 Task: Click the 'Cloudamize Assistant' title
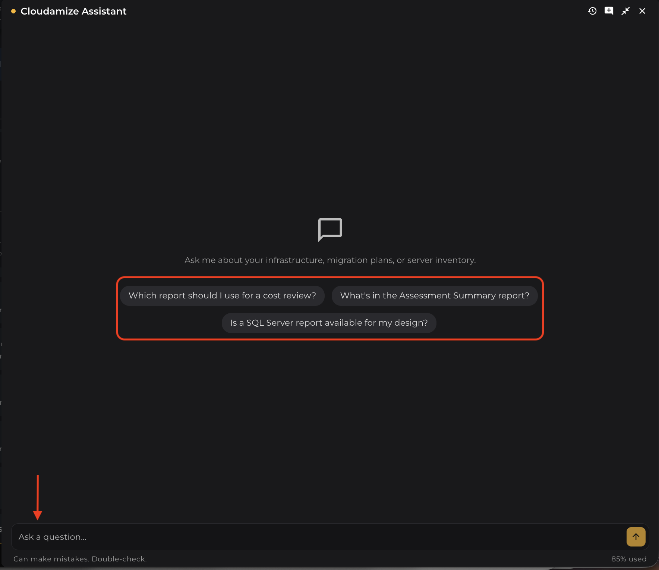pyautogui.click(x=73, y=11)
